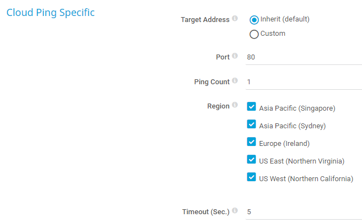362x223 pixels.
Task: Click the Custom label text
Action: [273, 34]
